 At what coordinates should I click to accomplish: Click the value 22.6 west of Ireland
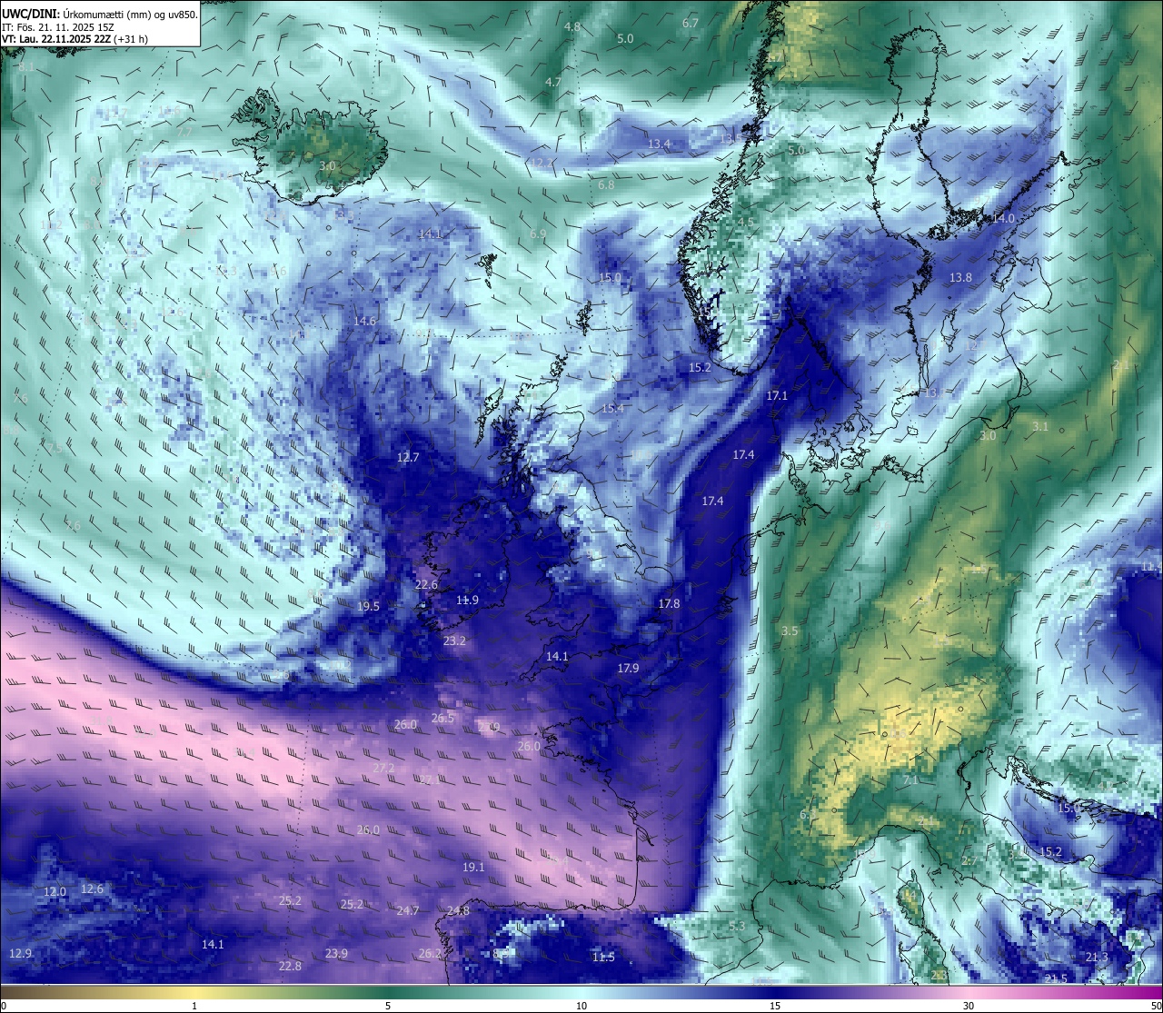coord(426,585)
